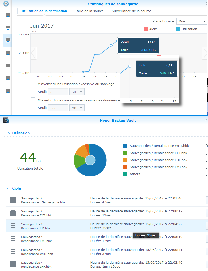Click 'Durée: 47sec' text

[101, 202]
